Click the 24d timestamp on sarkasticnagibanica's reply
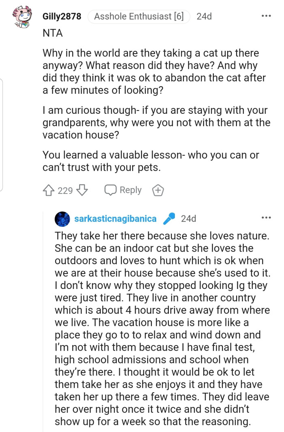This screenshot has height=432, width=284. [x=189, y=219]
